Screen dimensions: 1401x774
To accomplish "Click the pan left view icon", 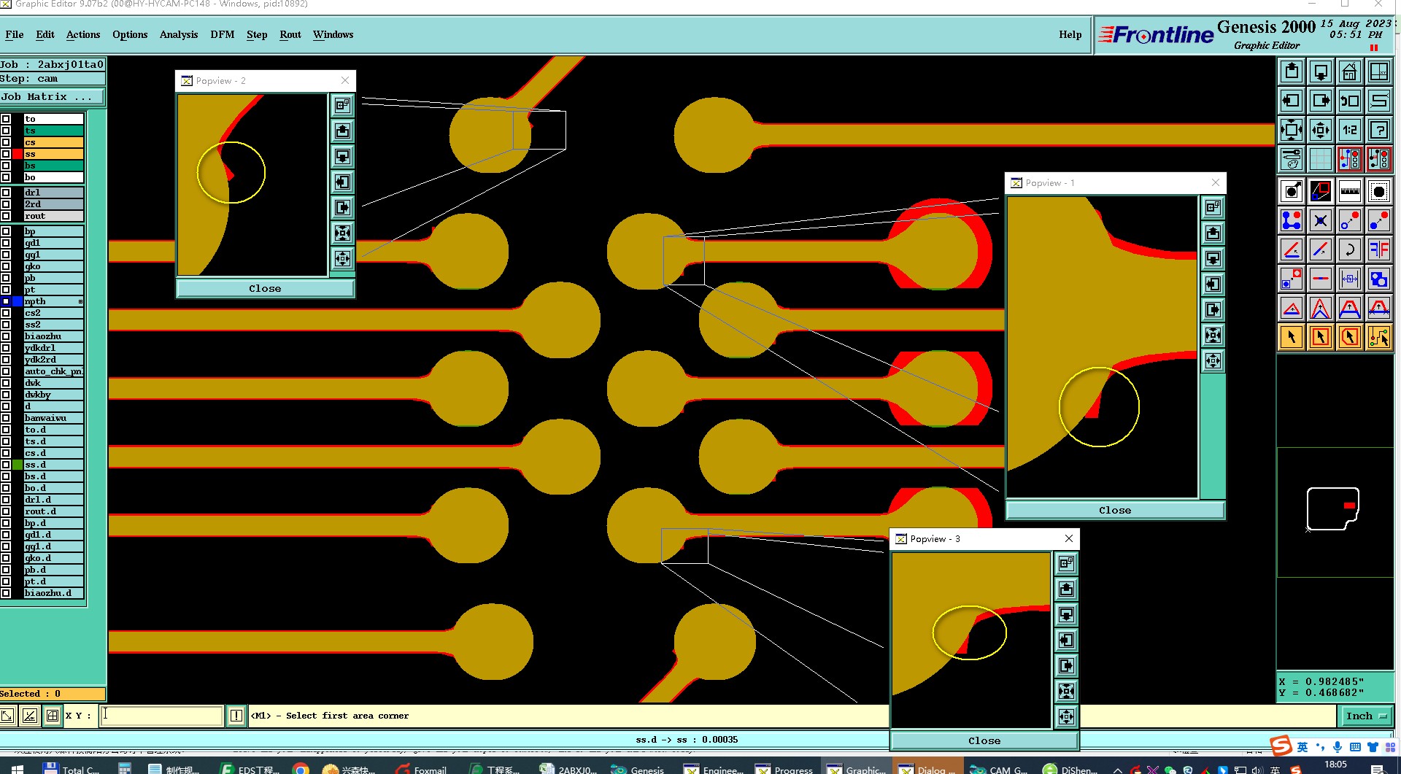I will [x=1292, y=101].
